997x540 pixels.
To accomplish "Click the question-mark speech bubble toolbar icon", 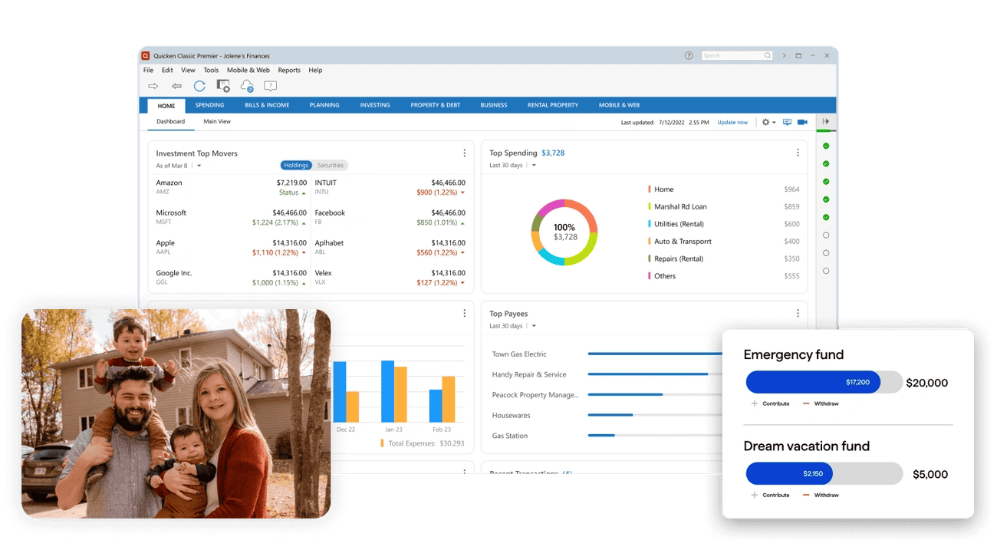I will coord(271,87).
